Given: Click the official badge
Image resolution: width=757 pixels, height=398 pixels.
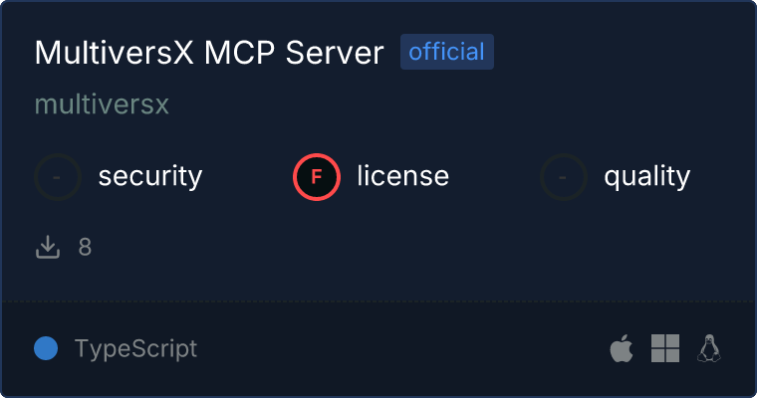Looking at the screenshot, I should tap(447, 52).
